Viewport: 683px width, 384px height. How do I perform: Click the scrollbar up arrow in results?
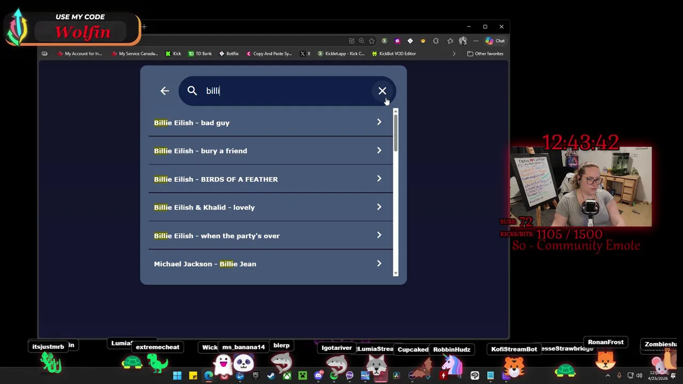395,111
